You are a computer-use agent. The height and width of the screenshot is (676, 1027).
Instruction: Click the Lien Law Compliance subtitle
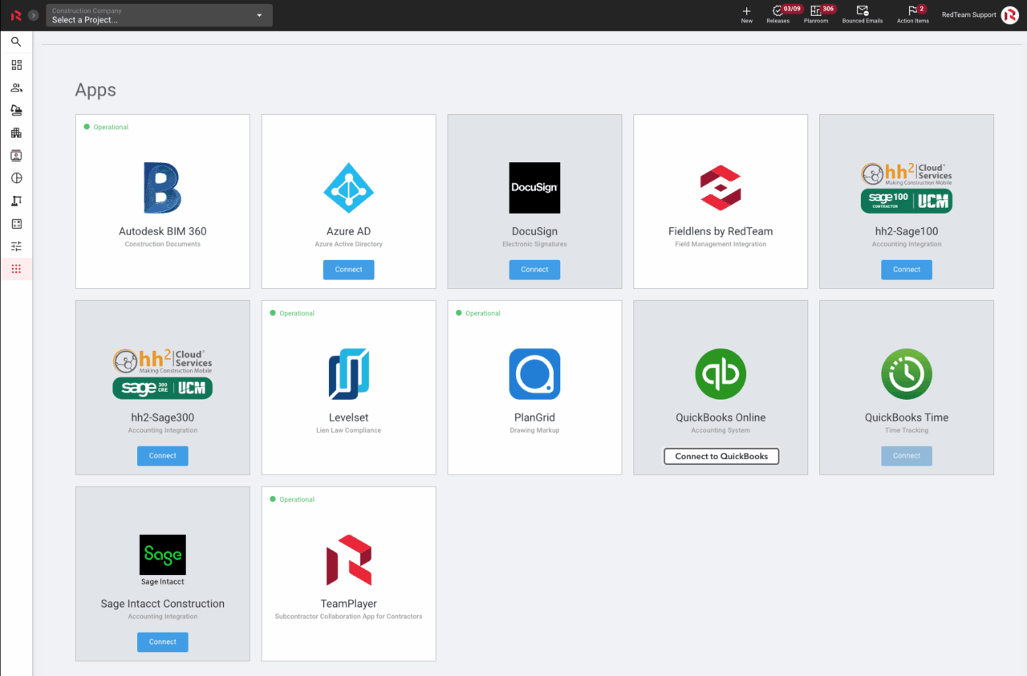[x=349, y=430]
